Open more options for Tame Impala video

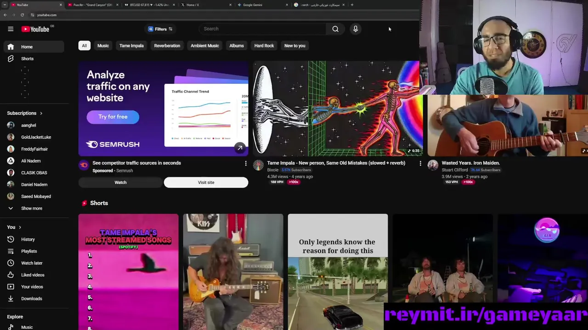pyautogui.click(x=420, y=163)
